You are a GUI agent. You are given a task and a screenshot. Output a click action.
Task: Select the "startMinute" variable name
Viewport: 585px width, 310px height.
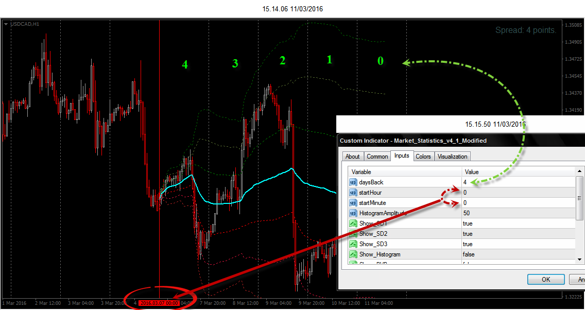click(x=372, y=203)
